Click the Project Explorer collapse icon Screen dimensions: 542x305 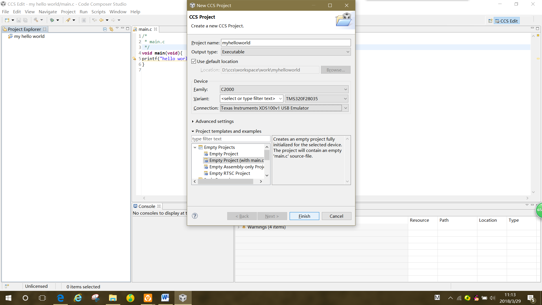pyautogui.click(x=105, y=29)
